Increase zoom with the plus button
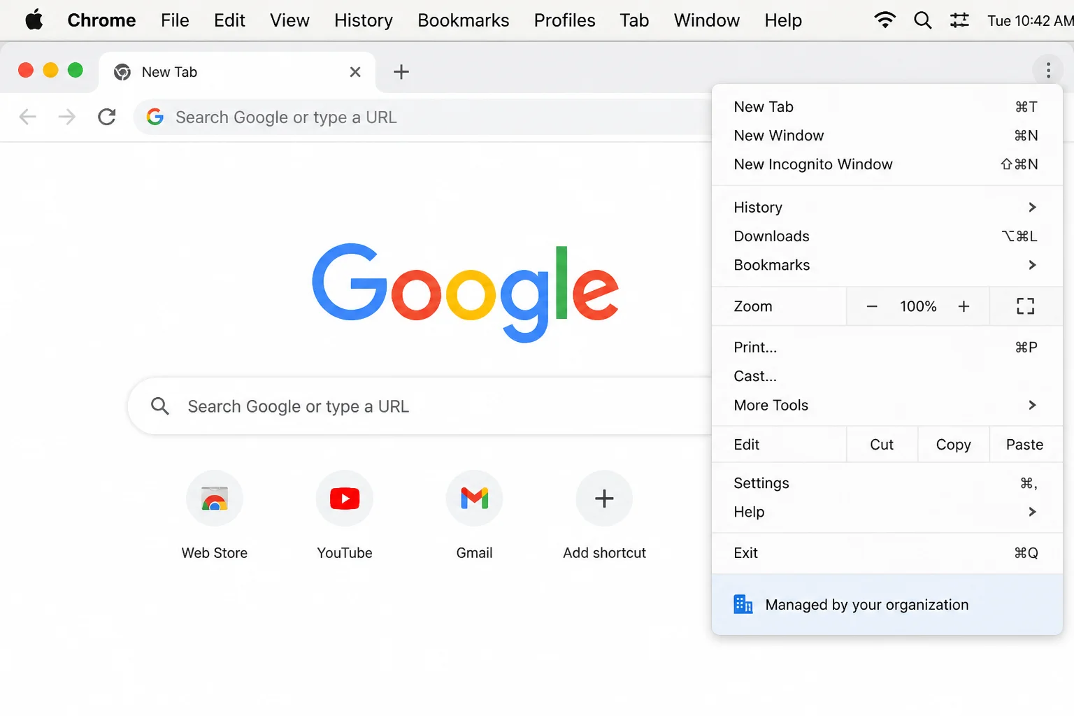The image size is (1074, 716). pos(964,306)
